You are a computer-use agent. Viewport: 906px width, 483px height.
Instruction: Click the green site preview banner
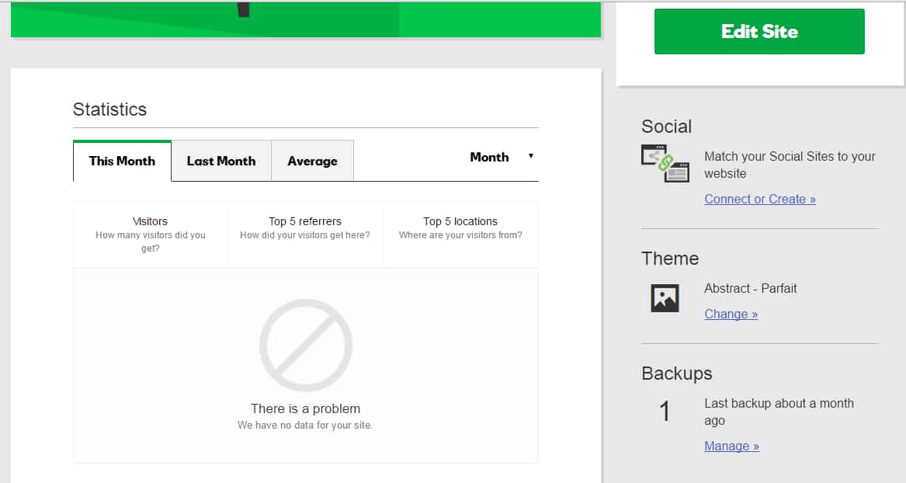click(306, 19)
